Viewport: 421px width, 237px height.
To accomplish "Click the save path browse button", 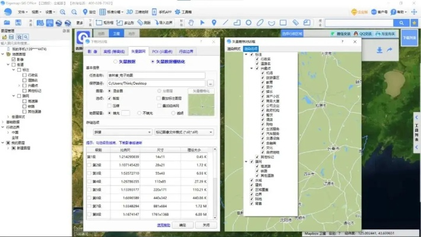I will click(x=210, y=83).
